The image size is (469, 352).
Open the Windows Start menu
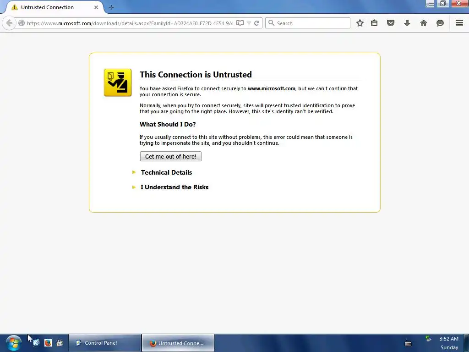[13, 343]
